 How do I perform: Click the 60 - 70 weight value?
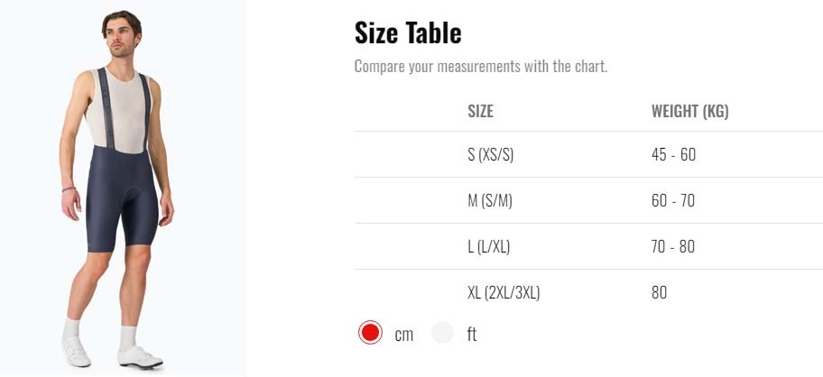pos(673,200)
